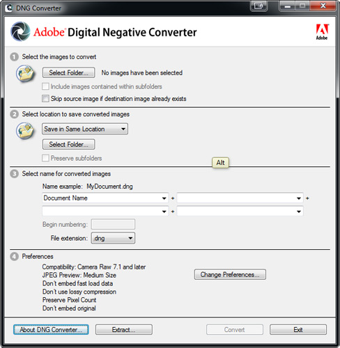Click the Exit button
The image size is (340, 348).
pos(298,330)
